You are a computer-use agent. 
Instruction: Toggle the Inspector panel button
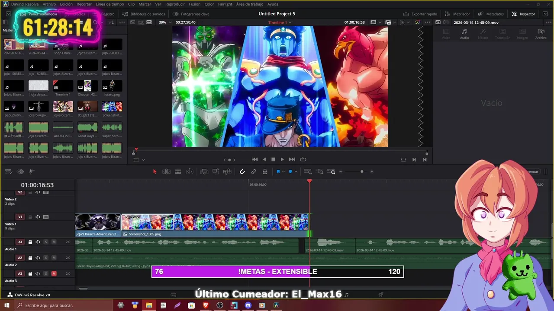(x=523, y=14)
